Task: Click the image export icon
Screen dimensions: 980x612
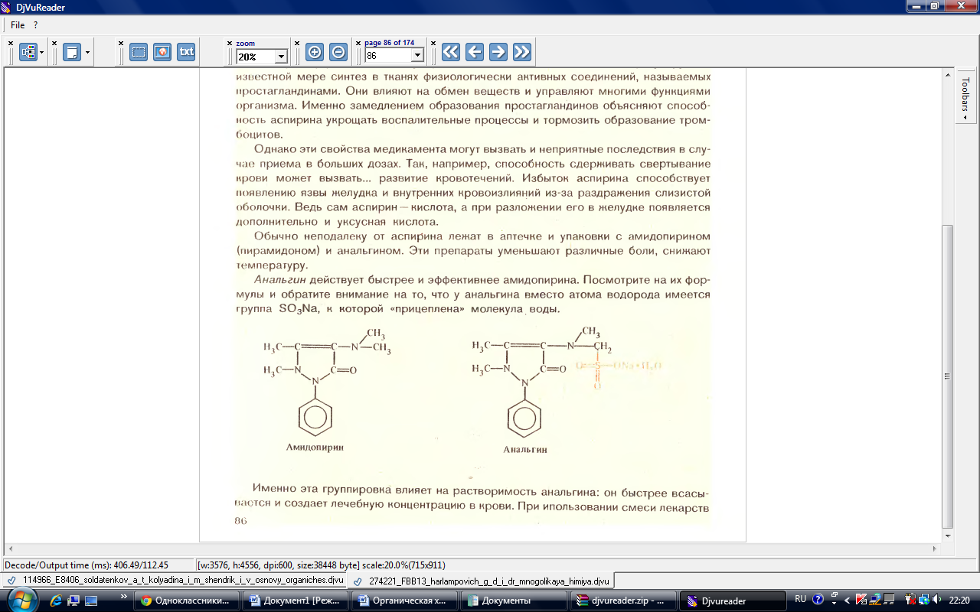Action: (162, 52)
